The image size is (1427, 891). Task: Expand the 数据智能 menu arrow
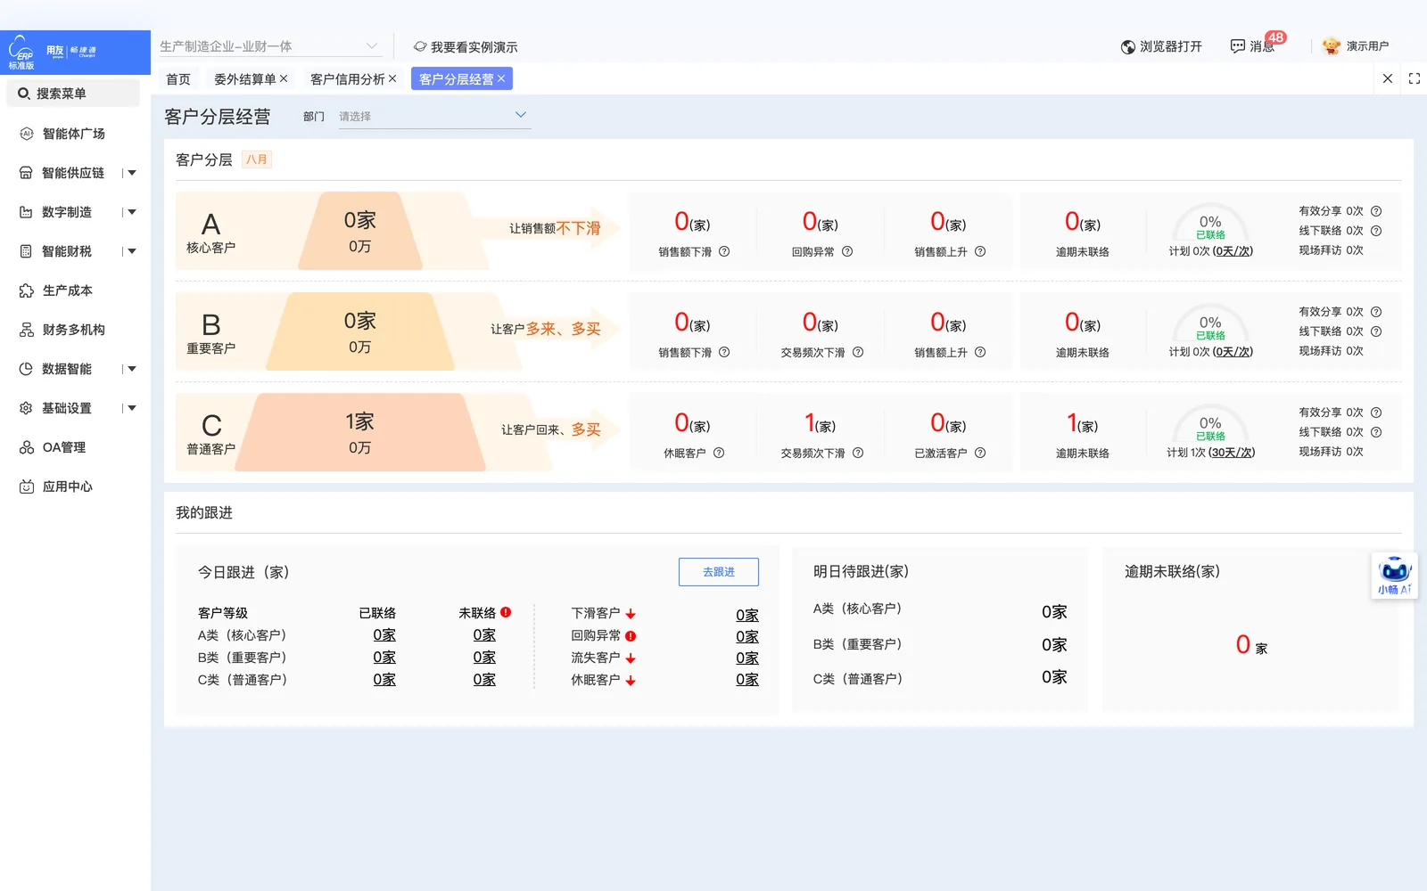pos(132,369)
